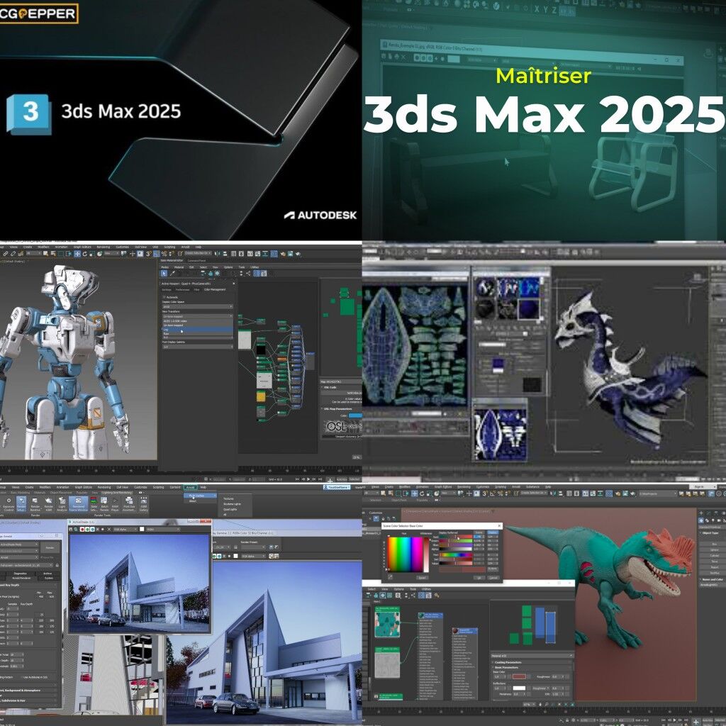The width and height of the screenshot is (726, 726).
Task: Click OK in the Color Selector dialog
Action: [479, 577]
